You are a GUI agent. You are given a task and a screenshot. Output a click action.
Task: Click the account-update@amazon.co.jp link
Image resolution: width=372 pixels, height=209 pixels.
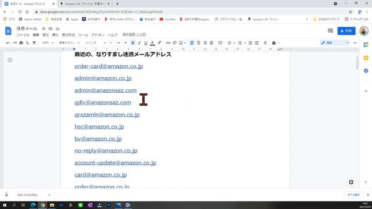[115, 163]
